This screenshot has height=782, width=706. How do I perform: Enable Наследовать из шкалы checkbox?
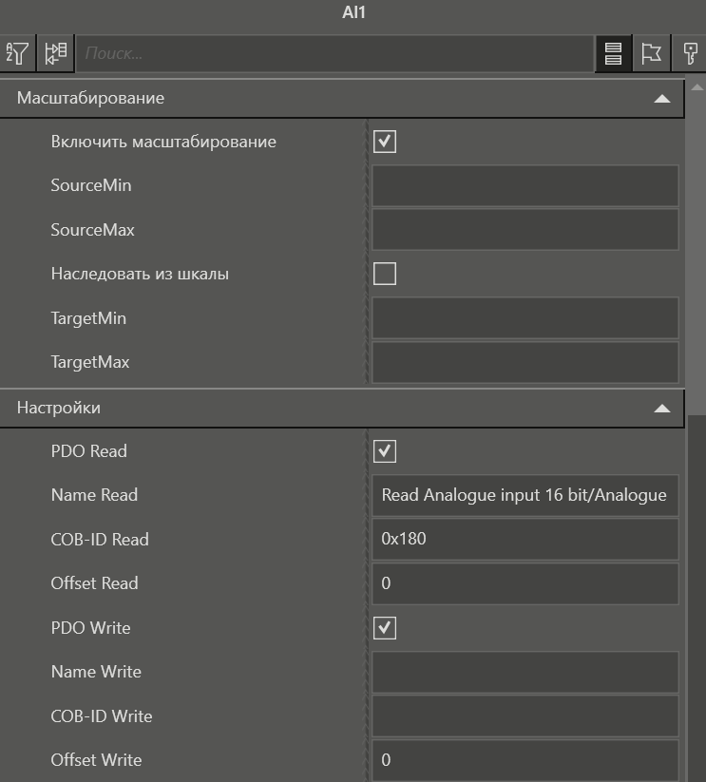pos(385,274)
